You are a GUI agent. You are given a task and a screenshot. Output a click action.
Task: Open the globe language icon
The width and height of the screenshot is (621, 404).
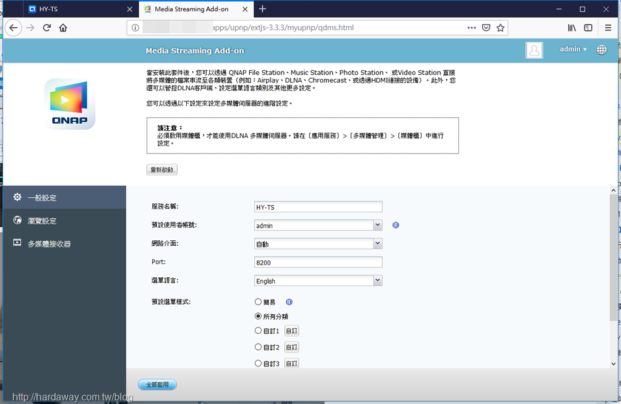602,50
